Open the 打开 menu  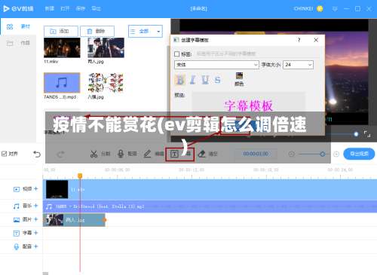[x=65, y=9]
